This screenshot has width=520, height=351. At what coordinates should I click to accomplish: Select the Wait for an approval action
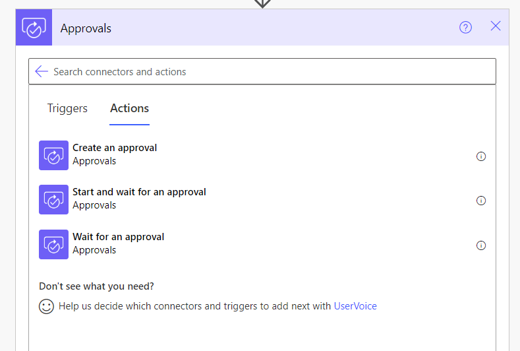click(x=262, y=244)
